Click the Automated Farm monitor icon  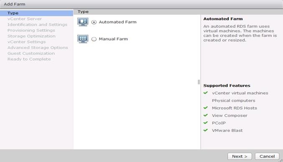(x=83, y=22)
